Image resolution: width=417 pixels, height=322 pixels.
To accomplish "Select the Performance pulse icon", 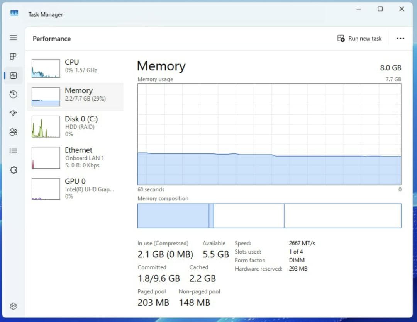I will (x=13, y=75).
